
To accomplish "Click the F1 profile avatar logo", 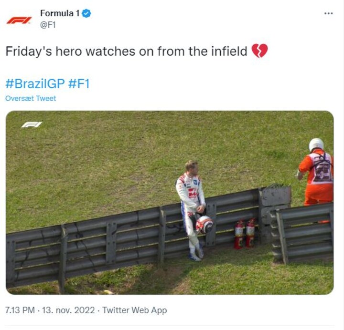I will (19, 20).
